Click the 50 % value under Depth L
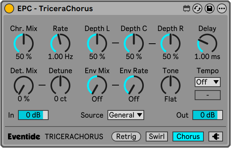This screenshot has width=231, height=148. 97,57
